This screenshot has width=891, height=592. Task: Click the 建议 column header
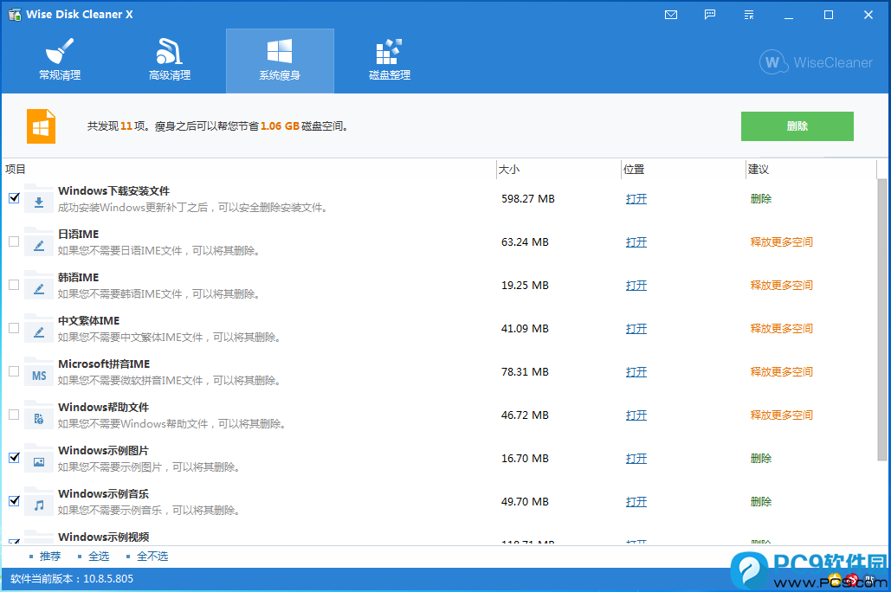click(x=758, y=170)
